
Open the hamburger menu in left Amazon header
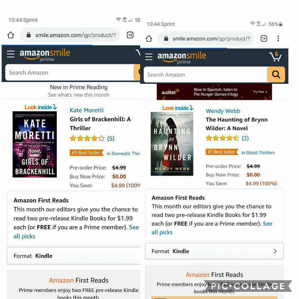[11, 54]
